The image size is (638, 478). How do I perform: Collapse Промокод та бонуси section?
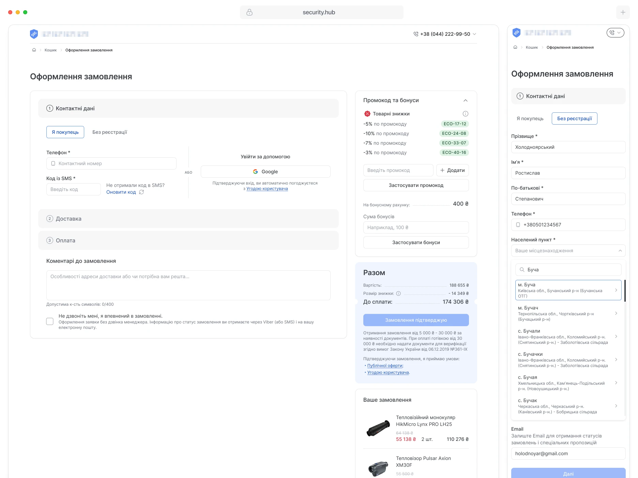click(466, 100)
